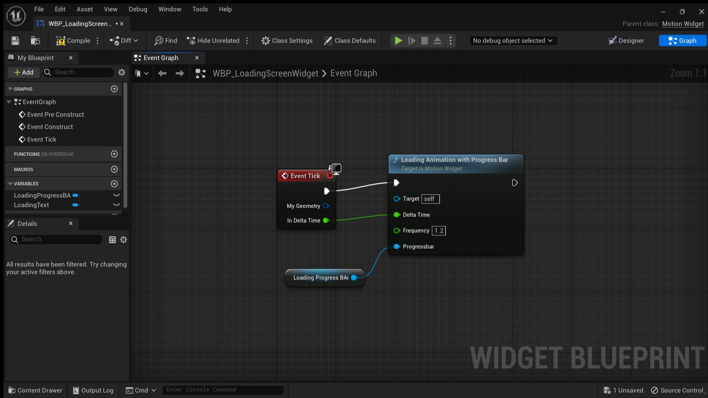Navigate forward in graph history
708x398 pixels.
[x=180, y=73]
